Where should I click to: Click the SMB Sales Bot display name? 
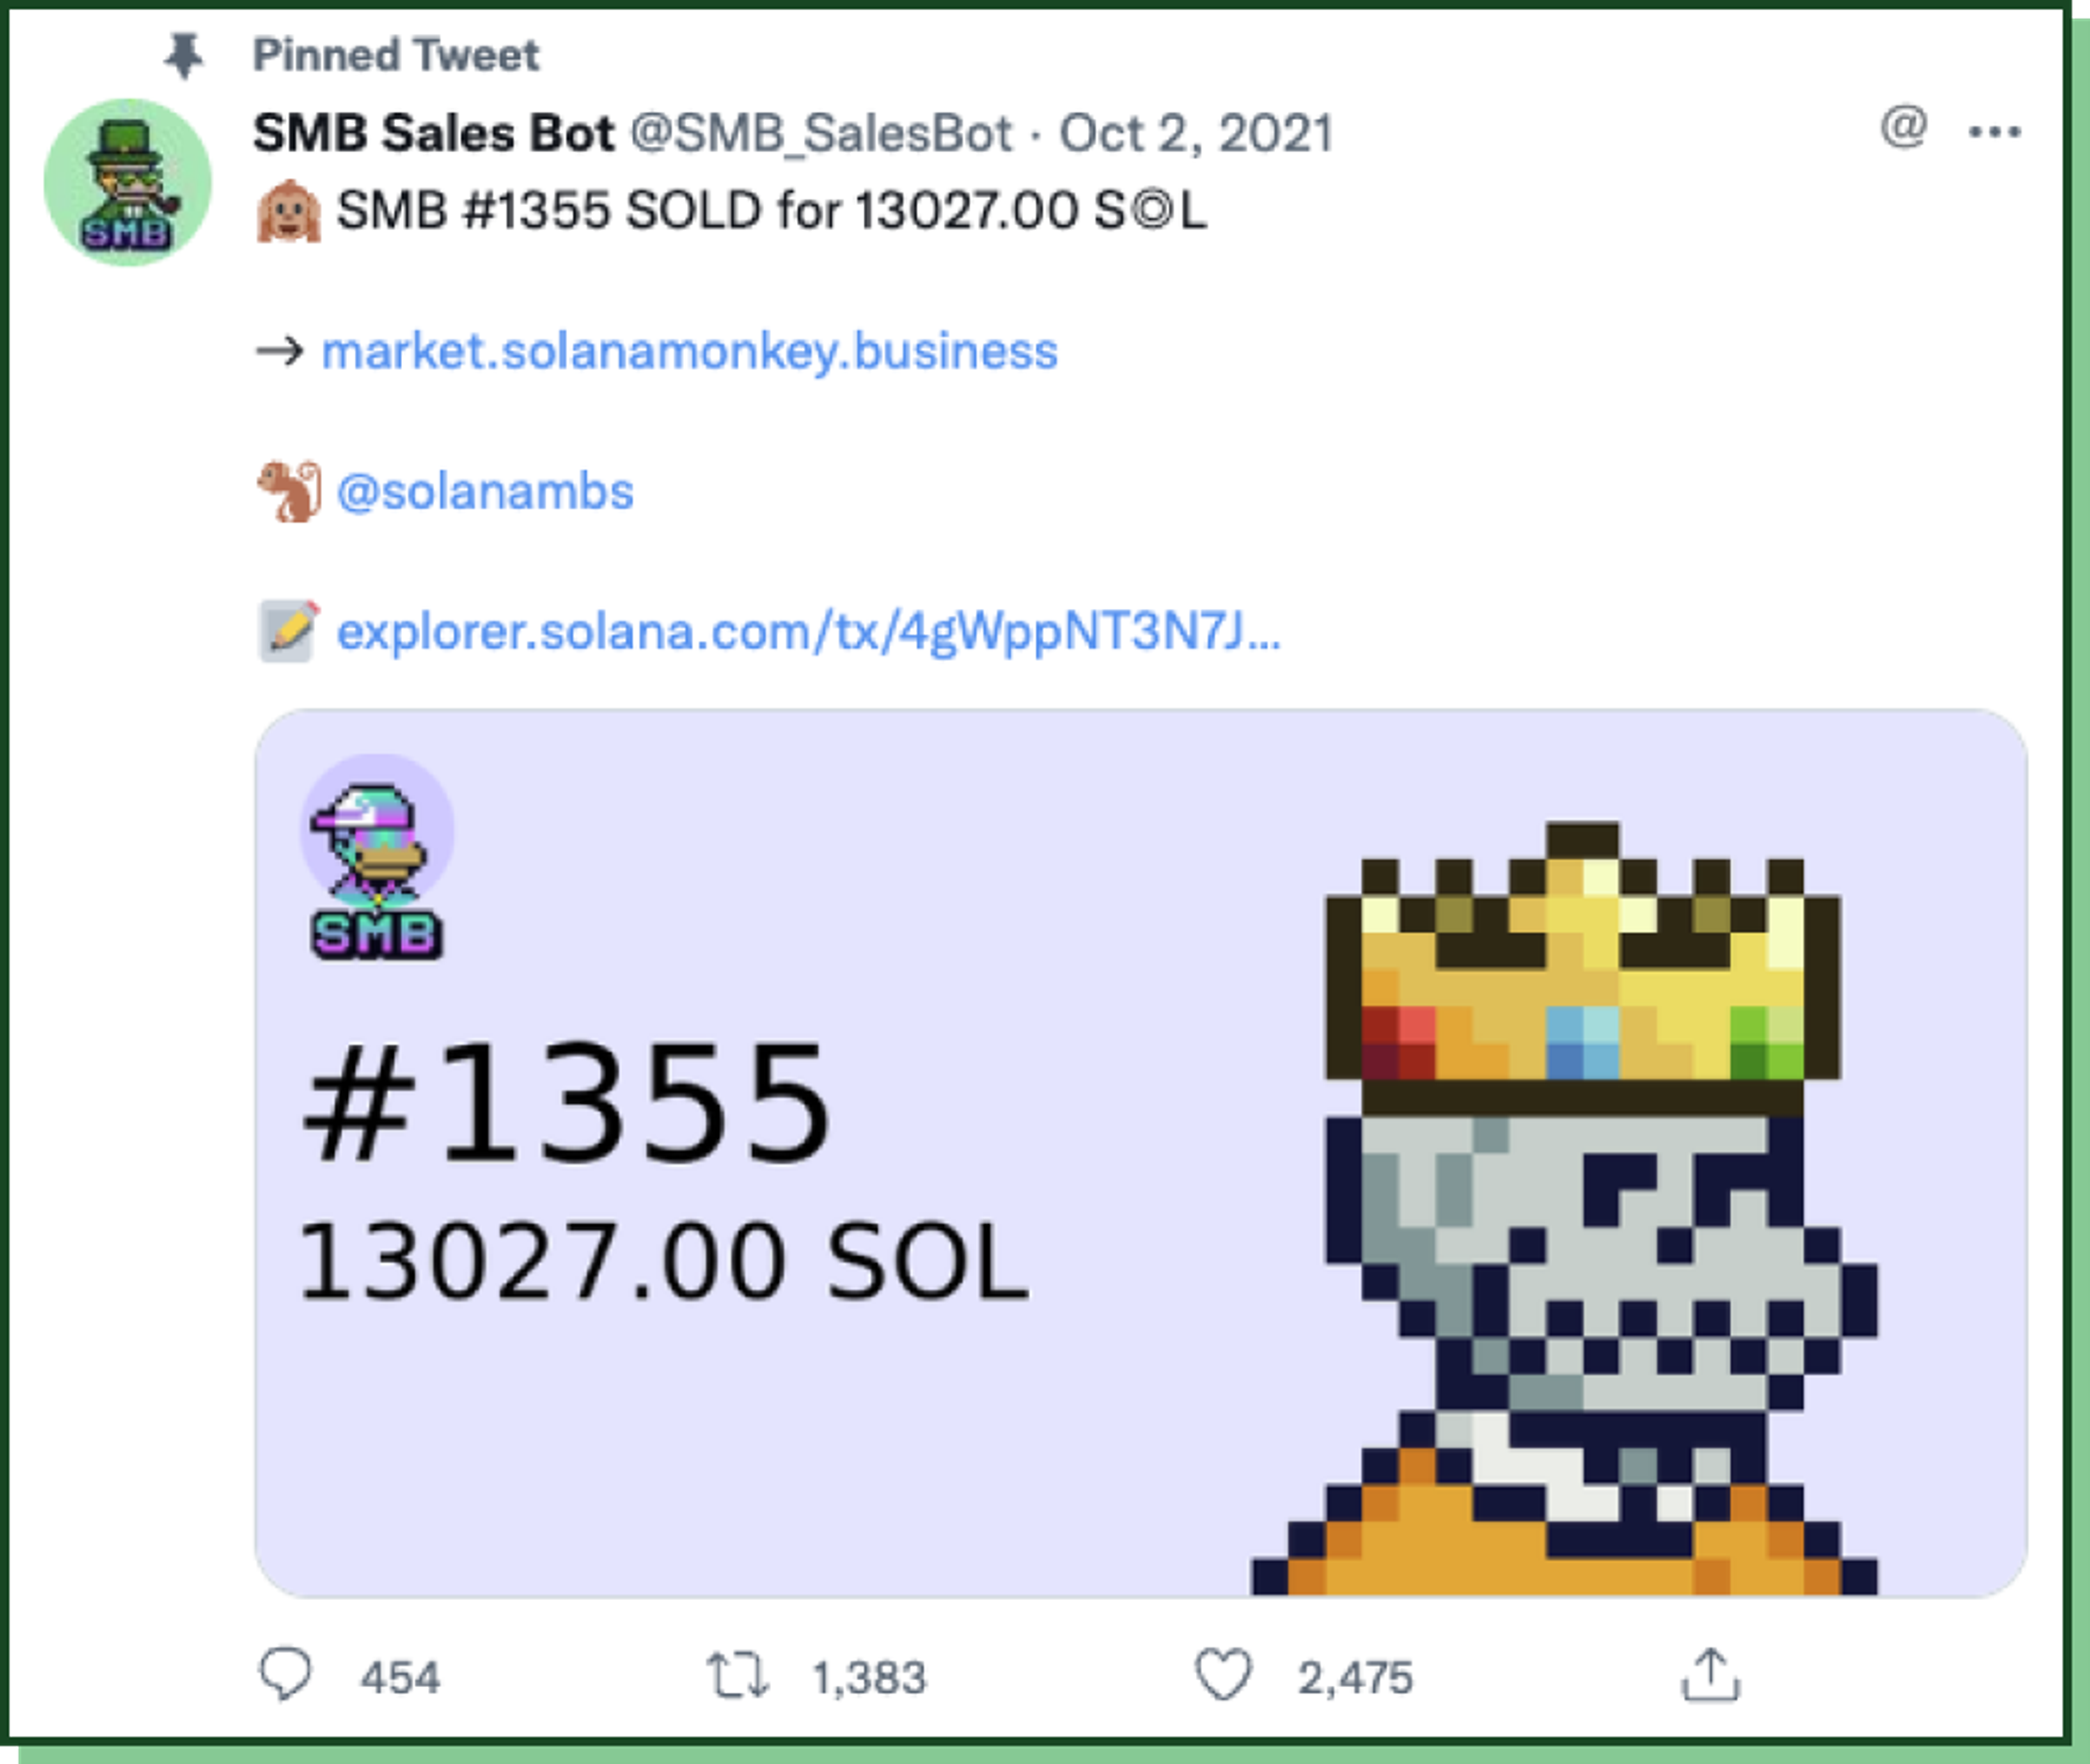[433, 133]
